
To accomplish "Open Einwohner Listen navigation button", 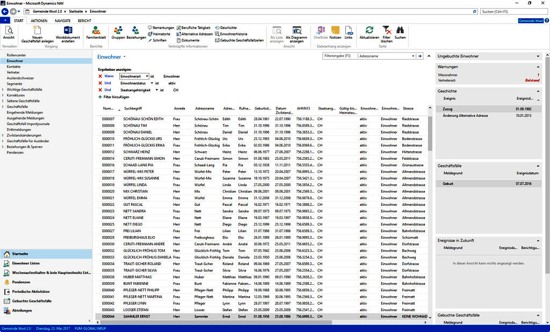I will click(26, 263).
